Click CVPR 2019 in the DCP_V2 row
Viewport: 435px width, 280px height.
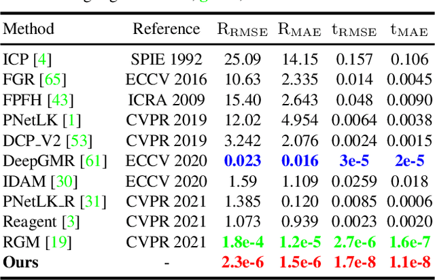(x=167, y=141)
